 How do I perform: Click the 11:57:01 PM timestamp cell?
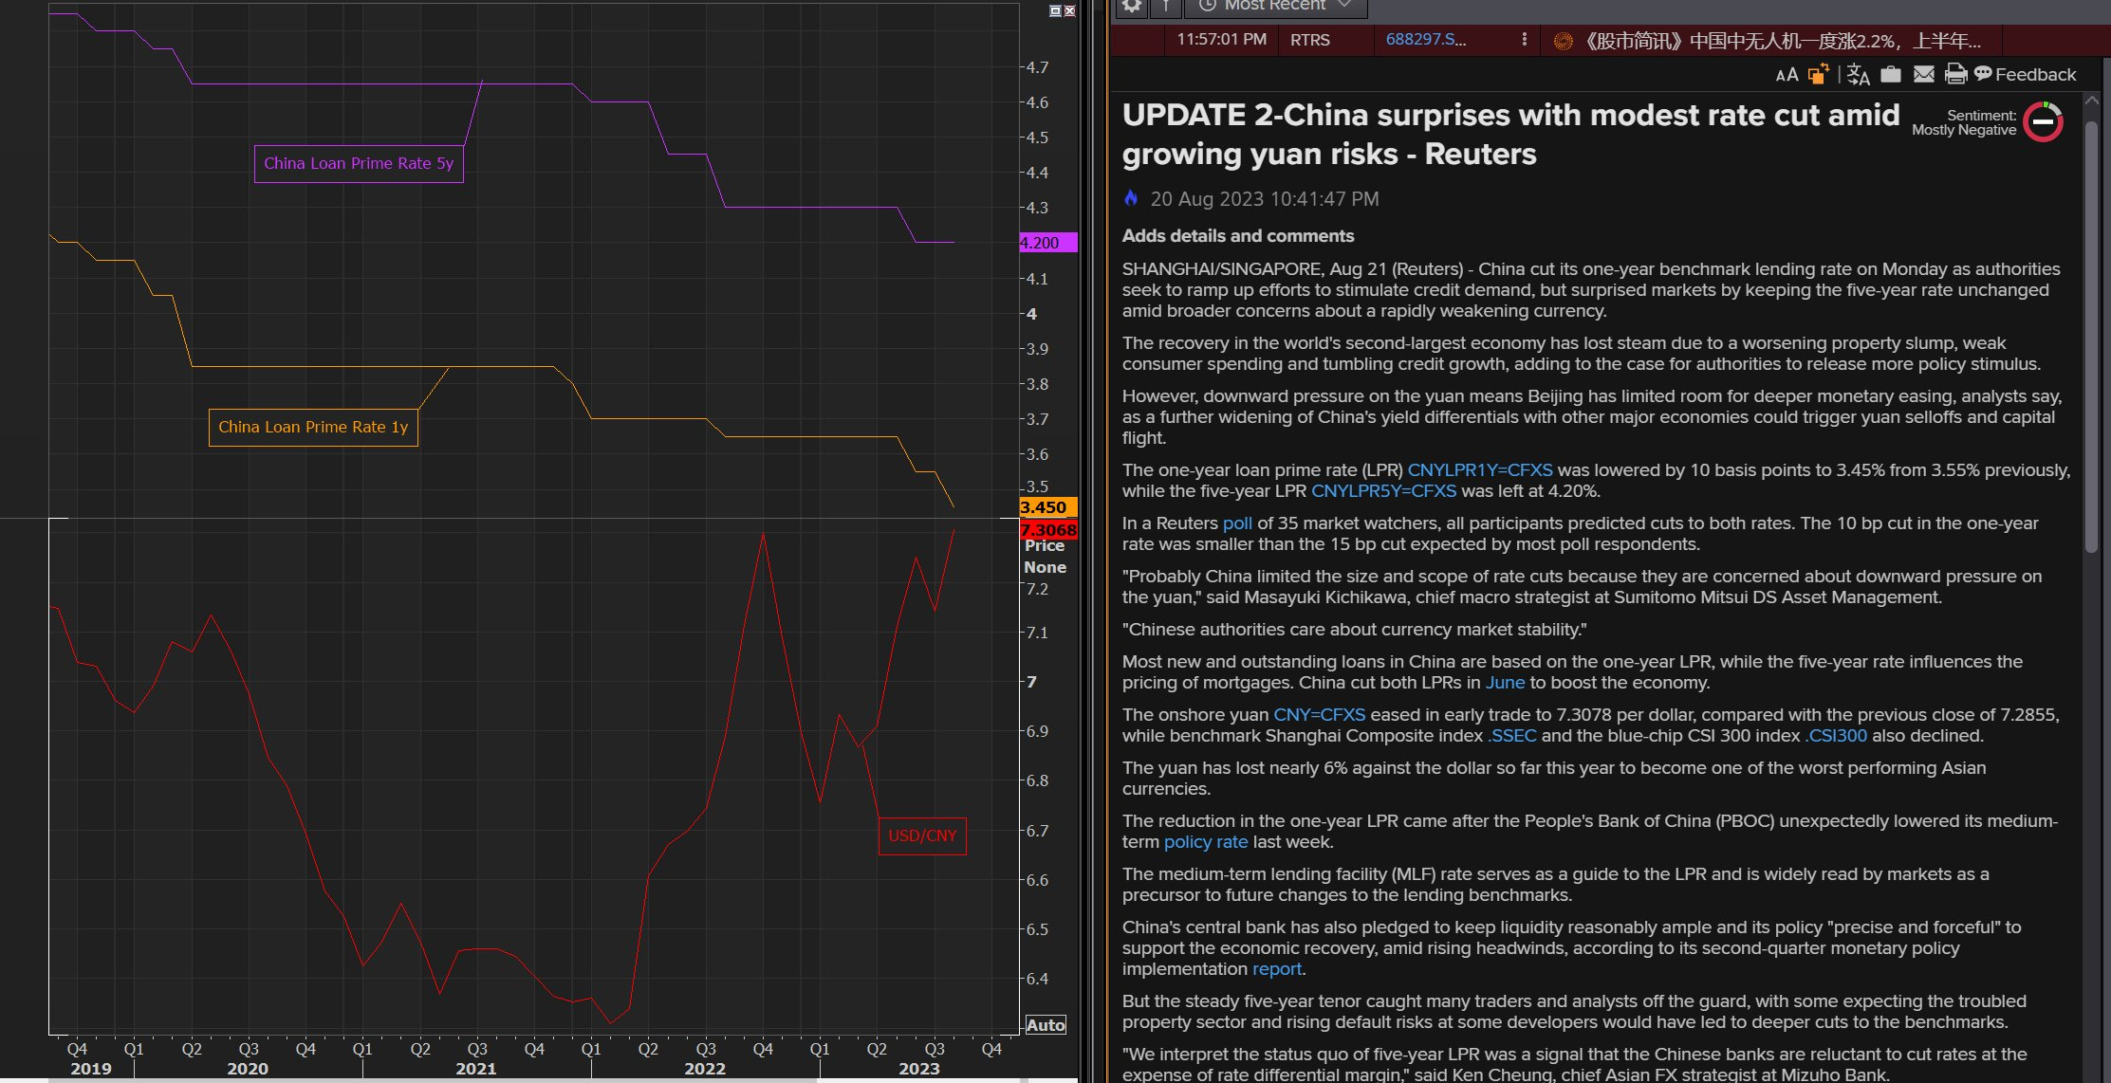(x=1221, y=40)
